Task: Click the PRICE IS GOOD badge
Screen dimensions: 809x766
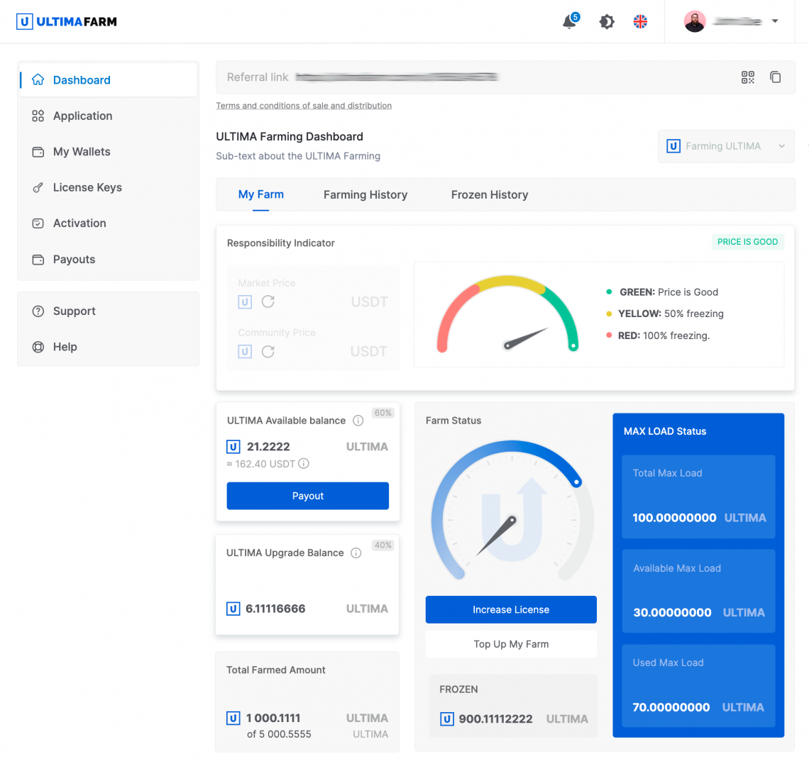Action: click(x=747, y=242)
